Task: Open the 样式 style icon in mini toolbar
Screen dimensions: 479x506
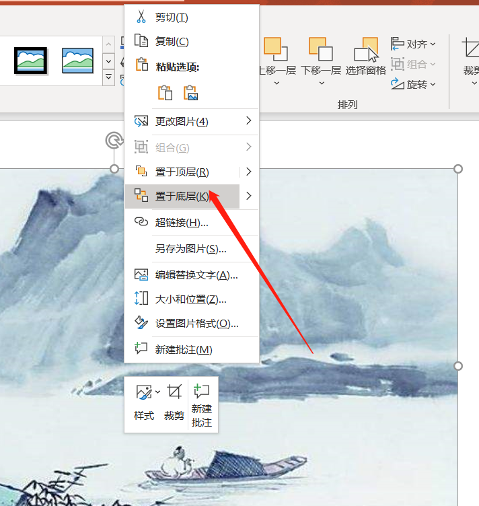Action: point(144,392)
